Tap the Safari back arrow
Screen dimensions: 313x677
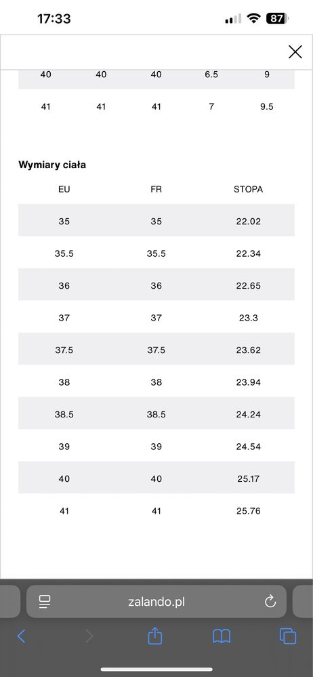pos(21,636)
